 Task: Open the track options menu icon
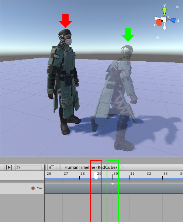click(39, 188)
